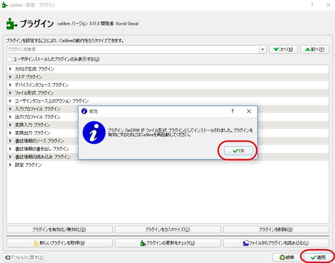Expand 変換入力 プラグイン category
Image resolution: width=335 pixels, height=263 pixels.
10,125
